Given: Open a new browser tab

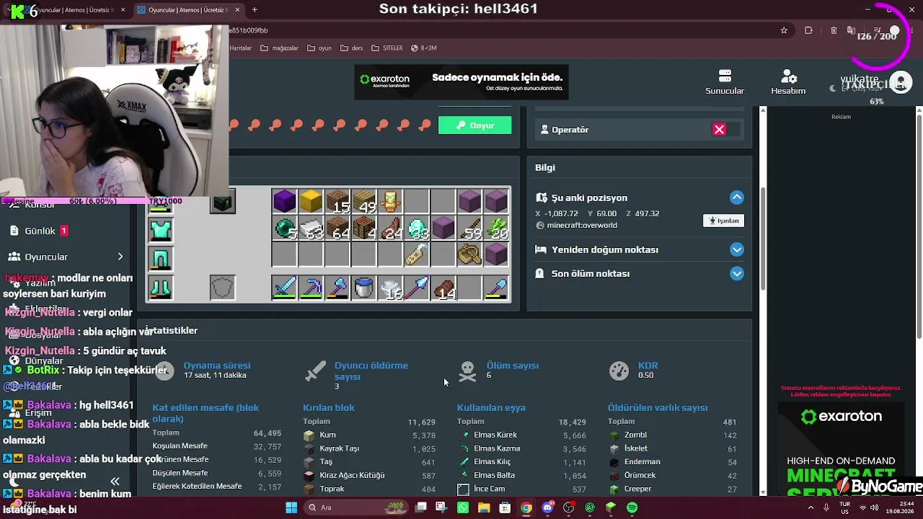Looking at the screenshot, I should pyautogui.click(x=255, y=10).
